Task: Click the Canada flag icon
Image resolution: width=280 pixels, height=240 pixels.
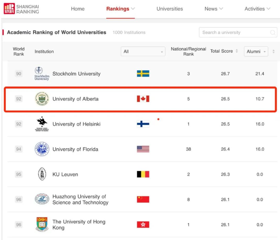Action: 143,99
